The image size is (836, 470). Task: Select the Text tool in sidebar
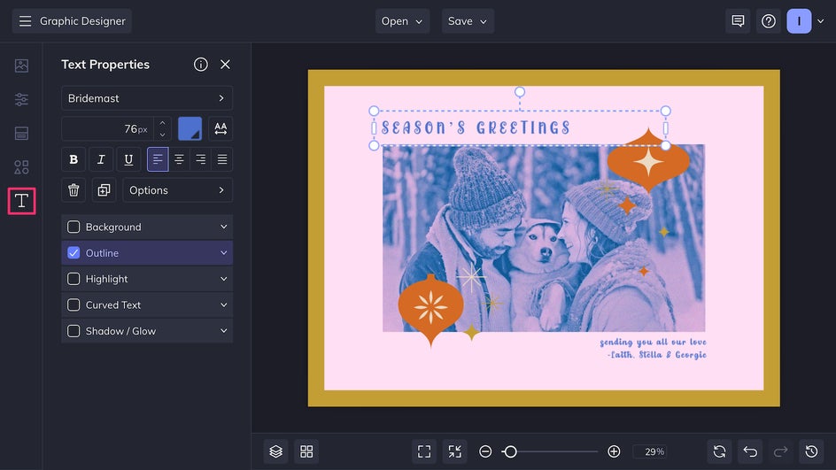[21, 201]
